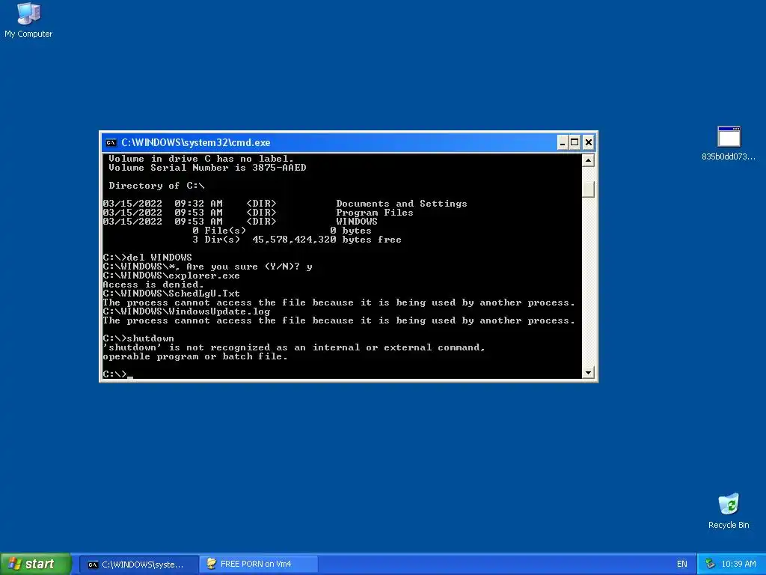Click the icon on the Vm4 taskbar button
This screenshot has height=575, width=766.
(x=212, y=564)
